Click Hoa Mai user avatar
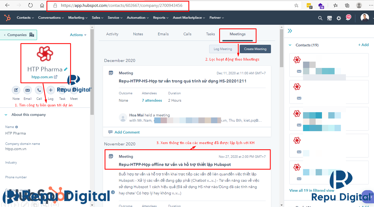 coord(123,117)
